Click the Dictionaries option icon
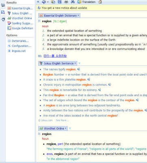This screenshot has width=147, height=163. pos(9,41)
